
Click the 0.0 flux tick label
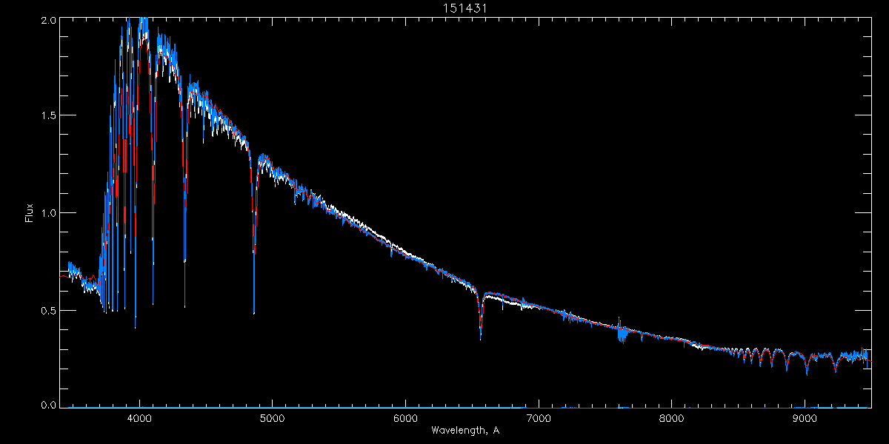48,406
